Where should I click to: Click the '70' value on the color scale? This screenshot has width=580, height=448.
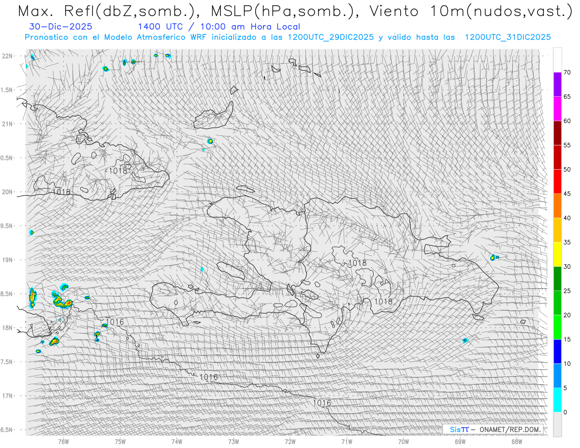pos(567,72)
